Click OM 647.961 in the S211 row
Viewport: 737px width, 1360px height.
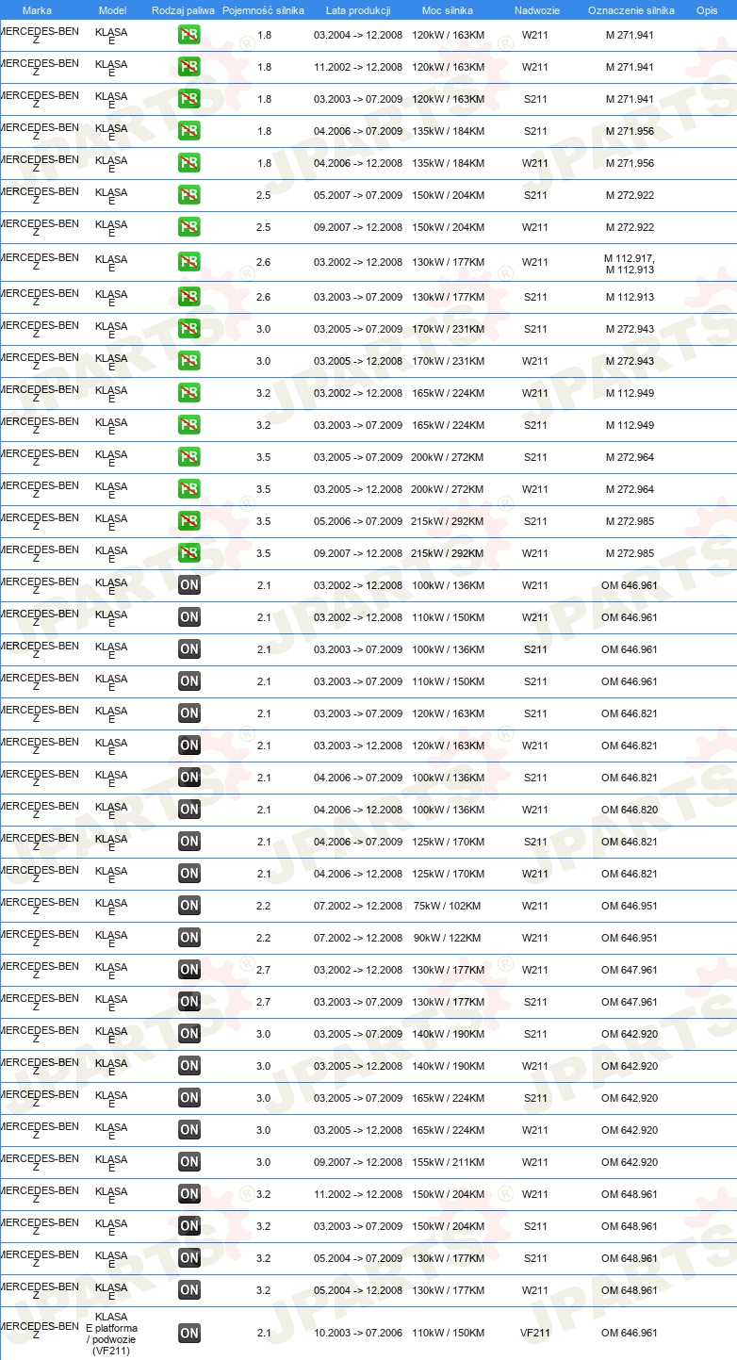[x=630, y=1003]
